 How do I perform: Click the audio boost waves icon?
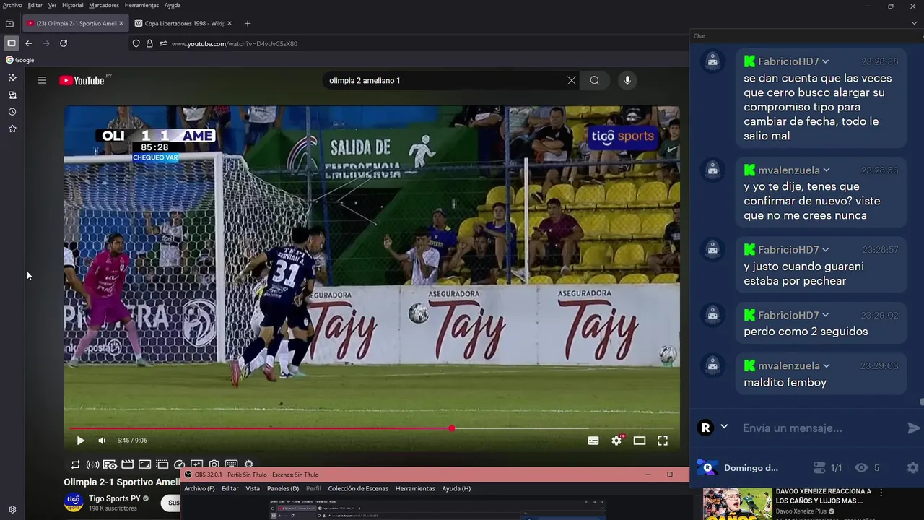(92, 464)
